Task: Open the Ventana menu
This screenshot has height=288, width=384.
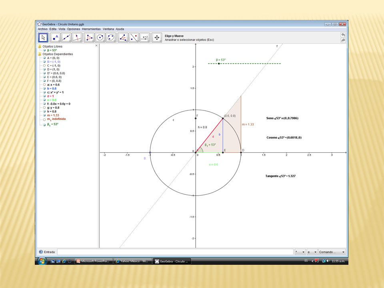Action: (108, 29)
